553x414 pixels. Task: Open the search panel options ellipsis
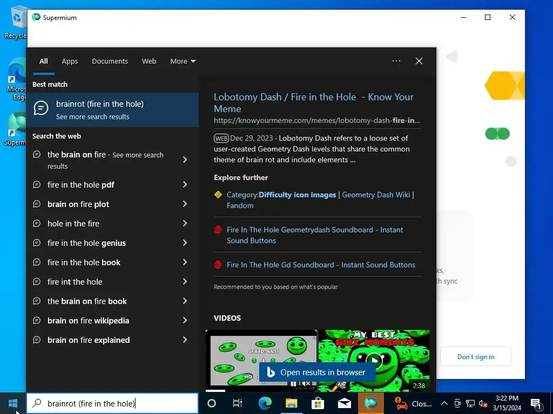coord(396,61)
